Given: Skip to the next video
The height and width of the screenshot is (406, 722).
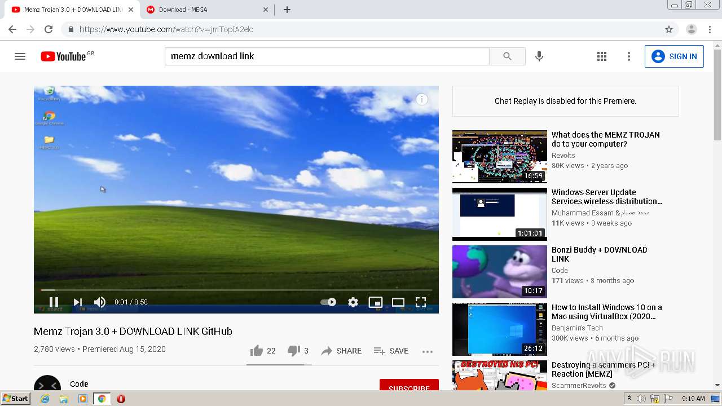Looking at the screenshot, I should pos(78,302).
